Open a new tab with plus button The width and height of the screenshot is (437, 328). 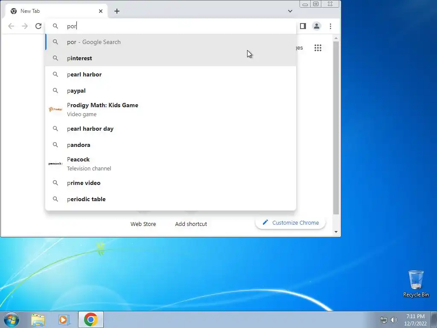tap(117, 11)
